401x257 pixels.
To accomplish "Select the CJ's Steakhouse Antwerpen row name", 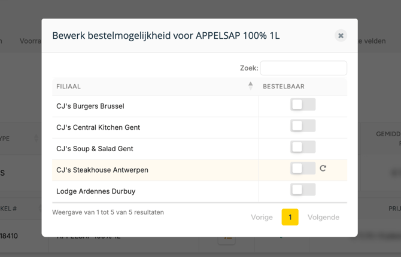I will 102,170.
